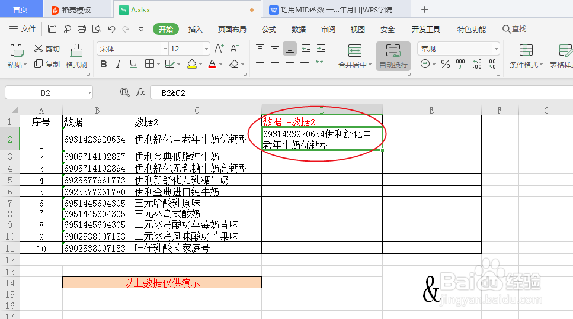Toggle italic formatting
Image resolution: width=573 pixels, height=319 pixels.
point(118,65)
